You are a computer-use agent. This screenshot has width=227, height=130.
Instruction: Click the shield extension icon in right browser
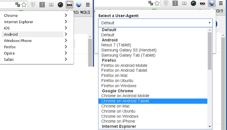[166, 3]
